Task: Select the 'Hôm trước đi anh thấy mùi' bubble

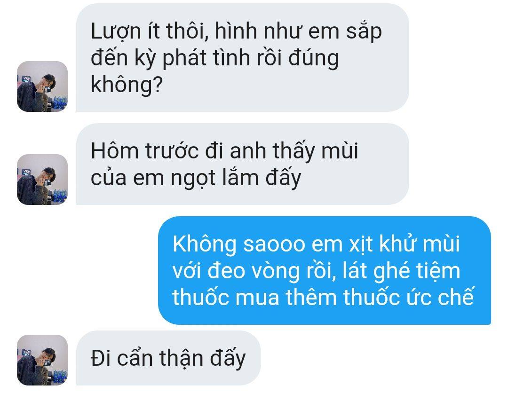Action: coord(242,164)
